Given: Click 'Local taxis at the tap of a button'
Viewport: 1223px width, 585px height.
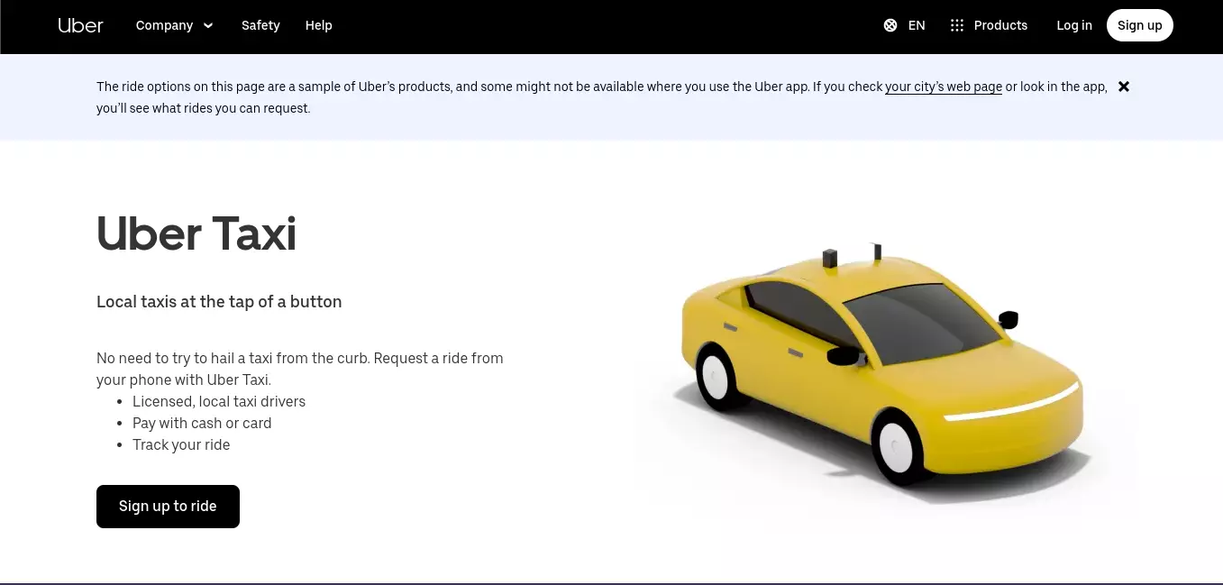Looking at the screenshot, I should (219, 302).
